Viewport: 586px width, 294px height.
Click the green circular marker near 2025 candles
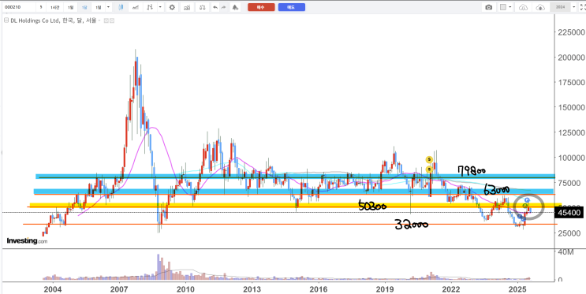(525, 206)
